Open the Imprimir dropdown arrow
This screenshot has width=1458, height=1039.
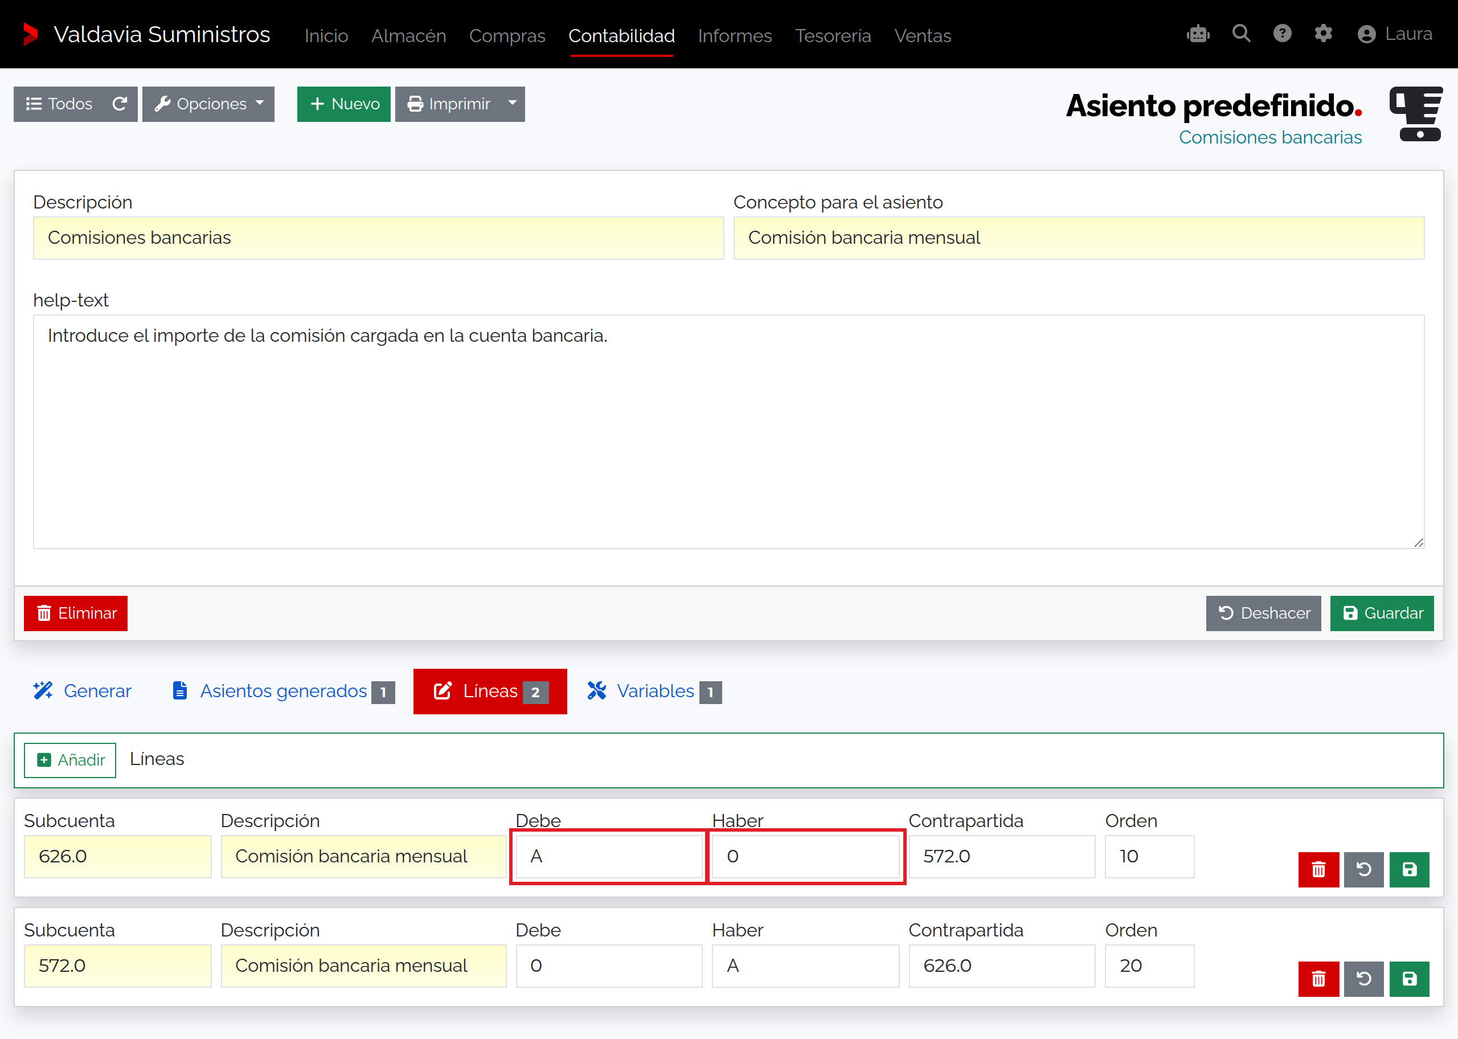tap(512, 104)
